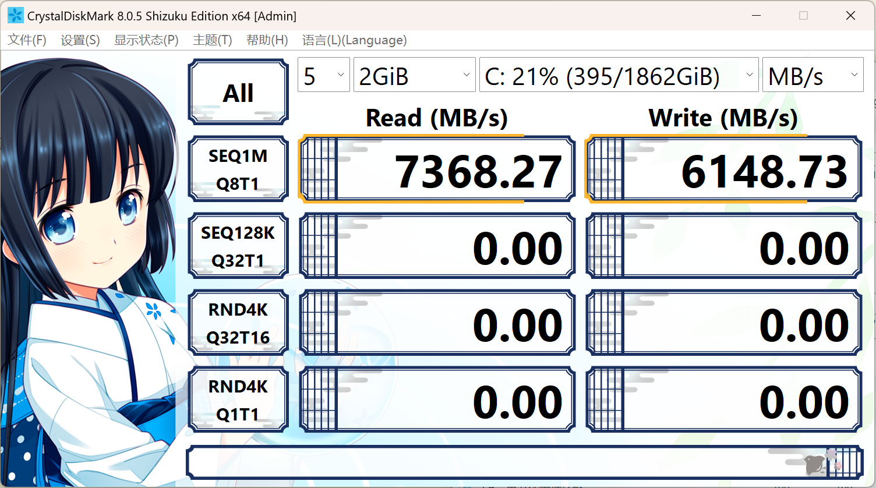Open the 设置(S) menu
Viewport: 876px width, 488px height.
click(x=80, y=40)
